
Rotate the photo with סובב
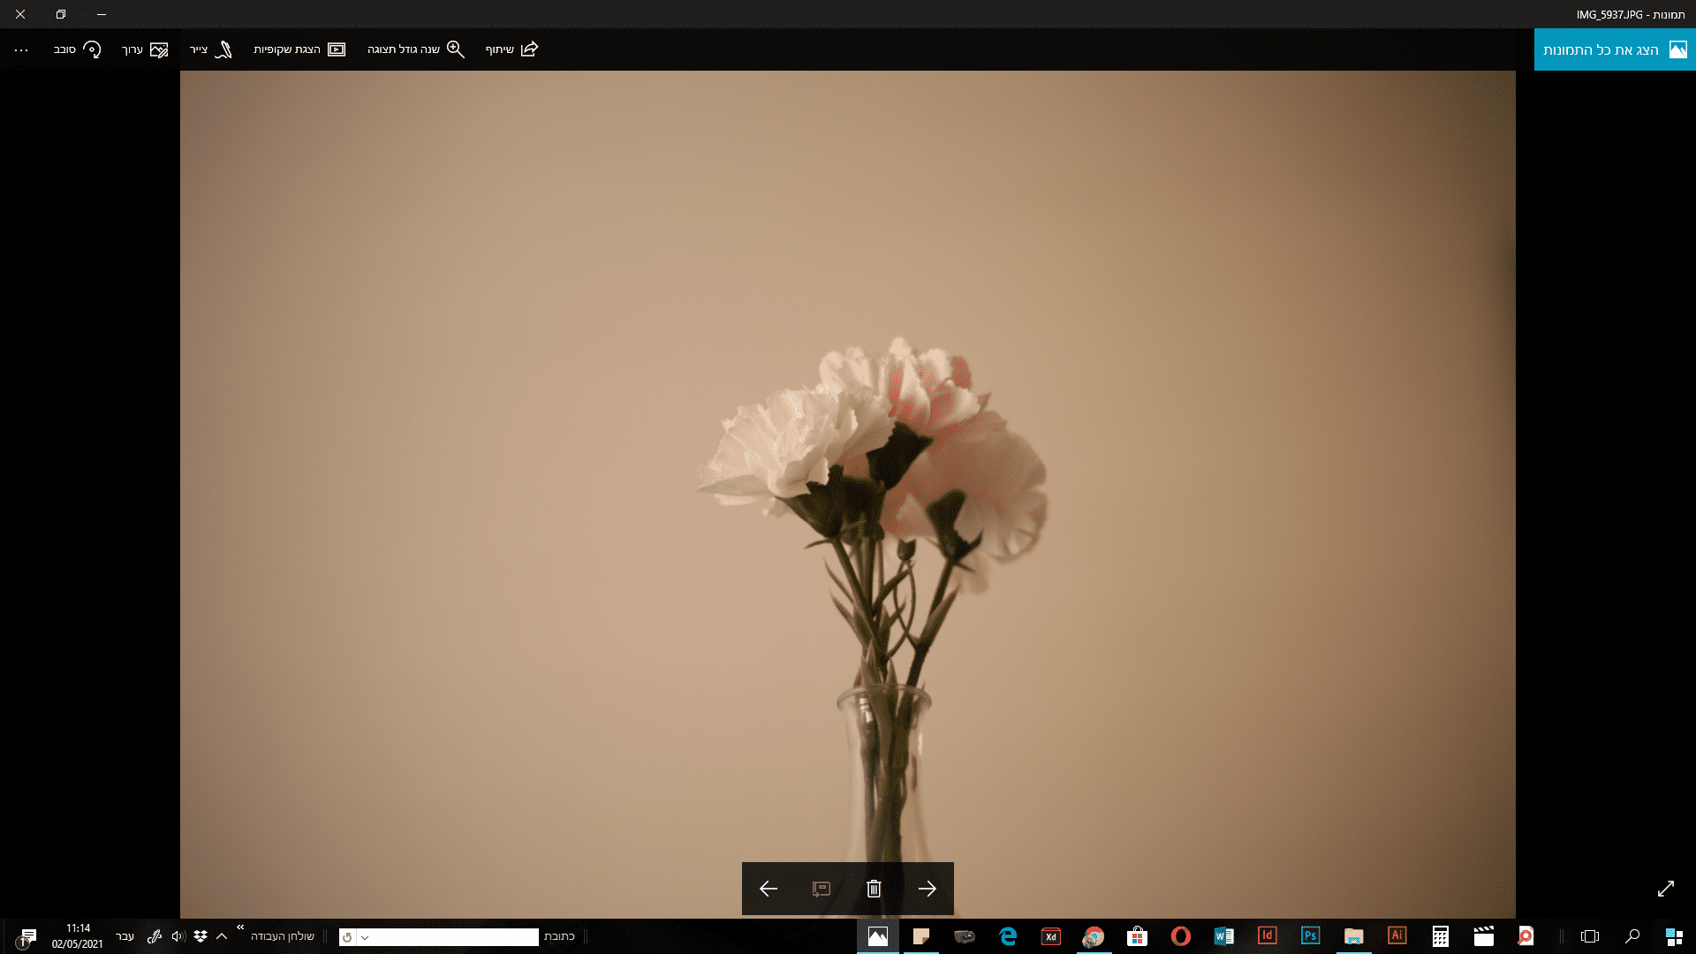(x=77, y=49)
